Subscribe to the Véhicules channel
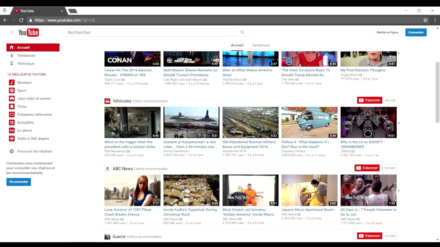The height and width of the screenshot is (247, 440). pos(370,100)
